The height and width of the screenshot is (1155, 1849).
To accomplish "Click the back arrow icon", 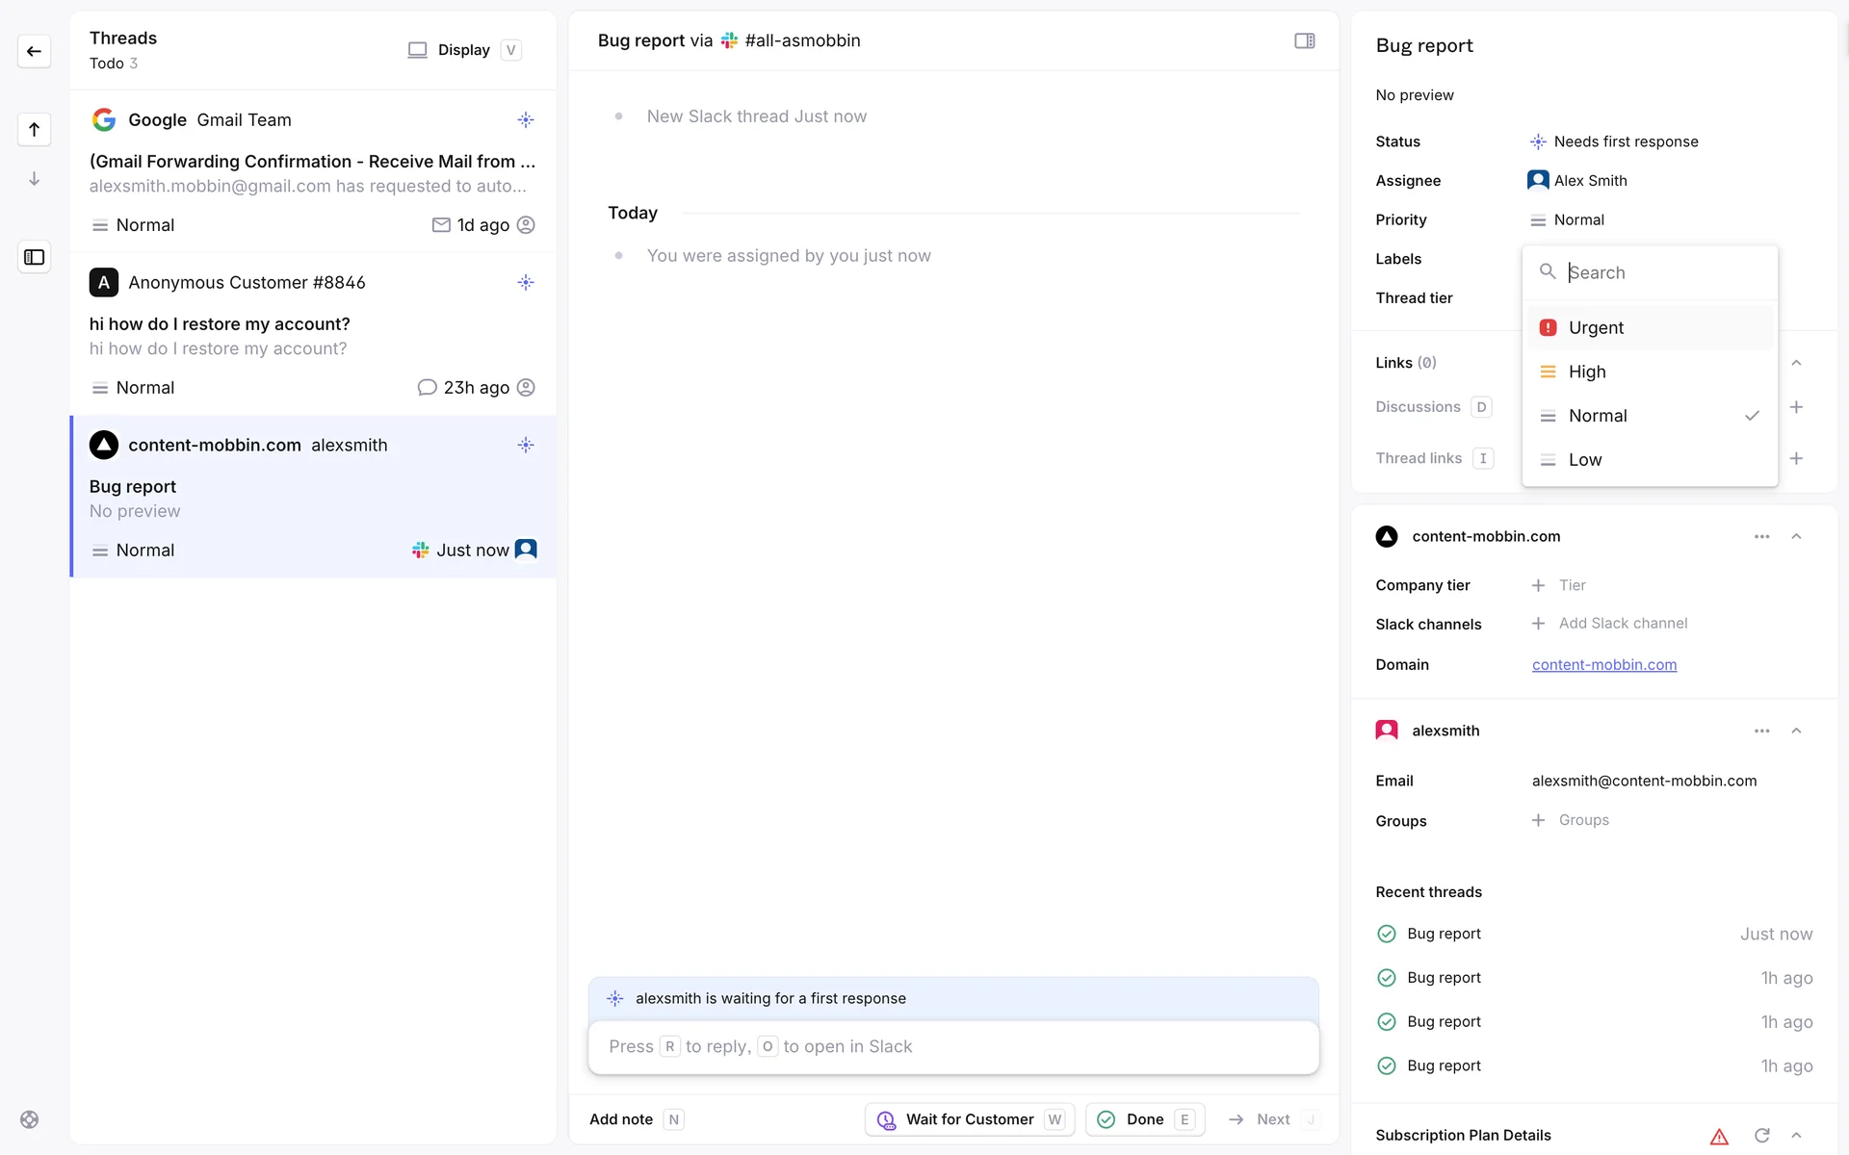I will (34, 51).
